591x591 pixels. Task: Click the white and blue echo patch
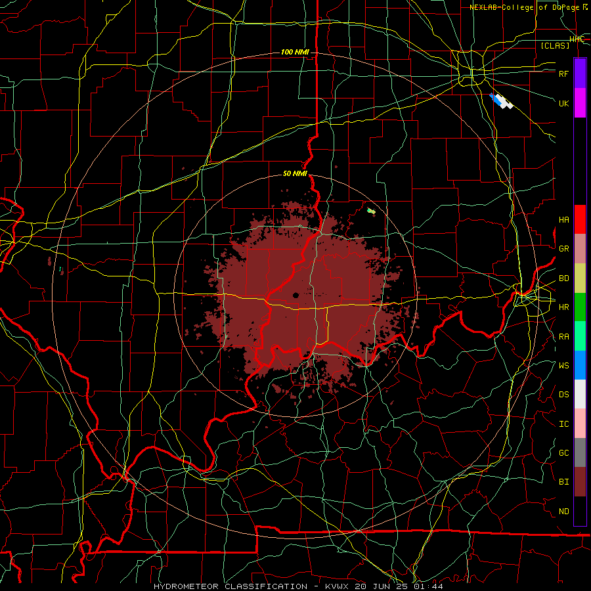point(501,101)
